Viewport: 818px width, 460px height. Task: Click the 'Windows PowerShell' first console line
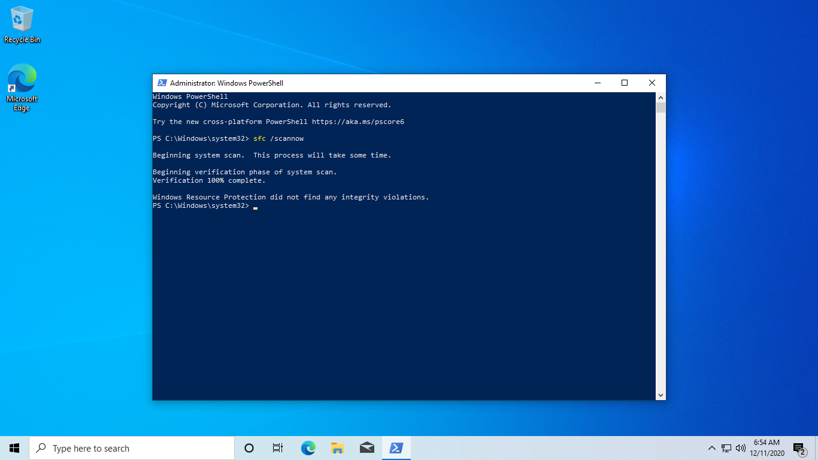pyautogui.click(x=190, y=96)
